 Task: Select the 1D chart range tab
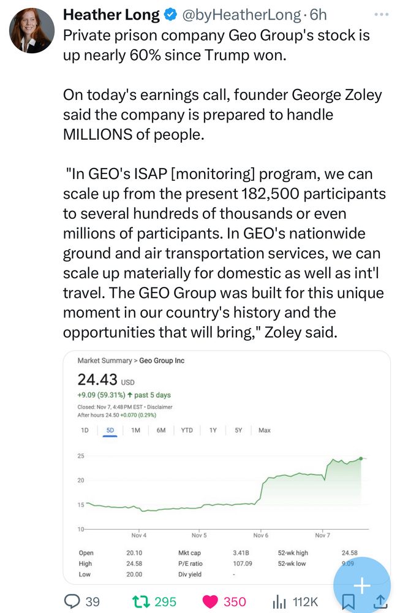(85, 430)
